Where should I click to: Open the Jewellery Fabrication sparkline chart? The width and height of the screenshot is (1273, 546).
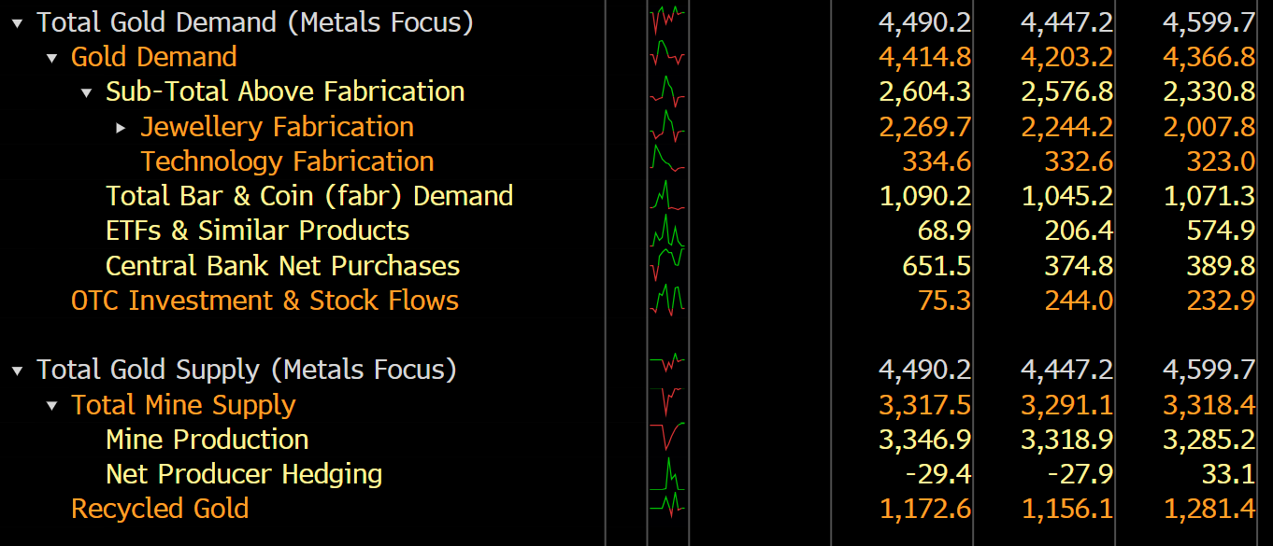(x=667, y=126)
